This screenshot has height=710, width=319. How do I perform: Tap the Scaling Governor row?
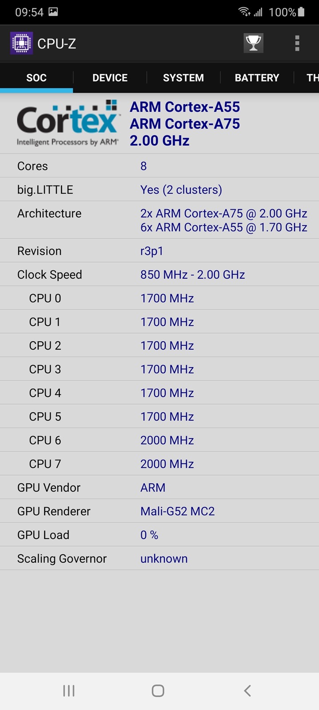click(x=159, y=559)
